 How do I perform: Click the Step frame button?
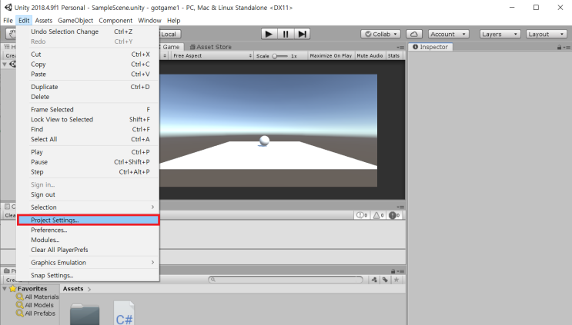click(x=302, y=34)
